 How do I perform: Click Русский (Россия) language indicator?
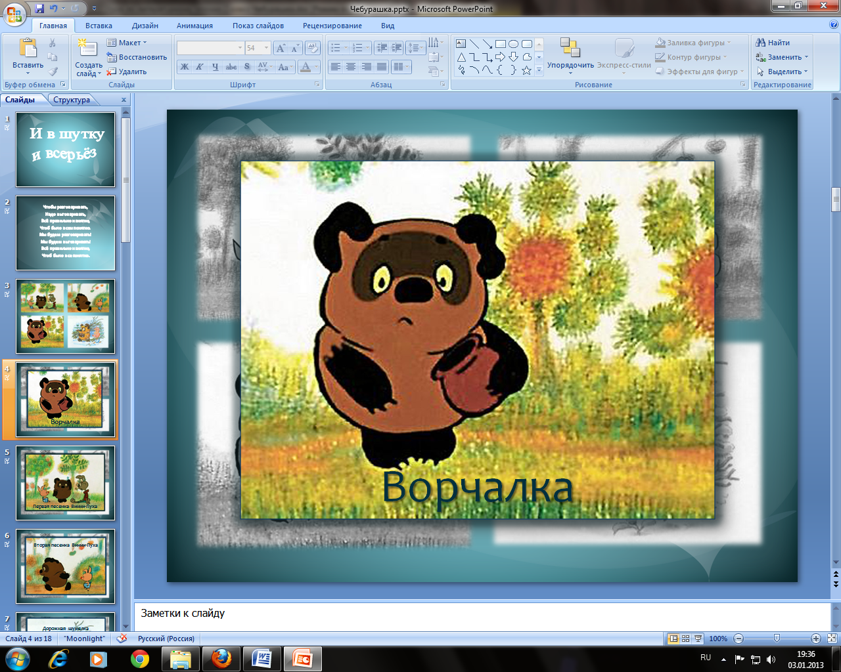[166, 639]
